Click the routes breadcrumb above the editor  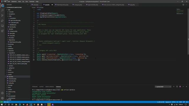tap(33, 7)
